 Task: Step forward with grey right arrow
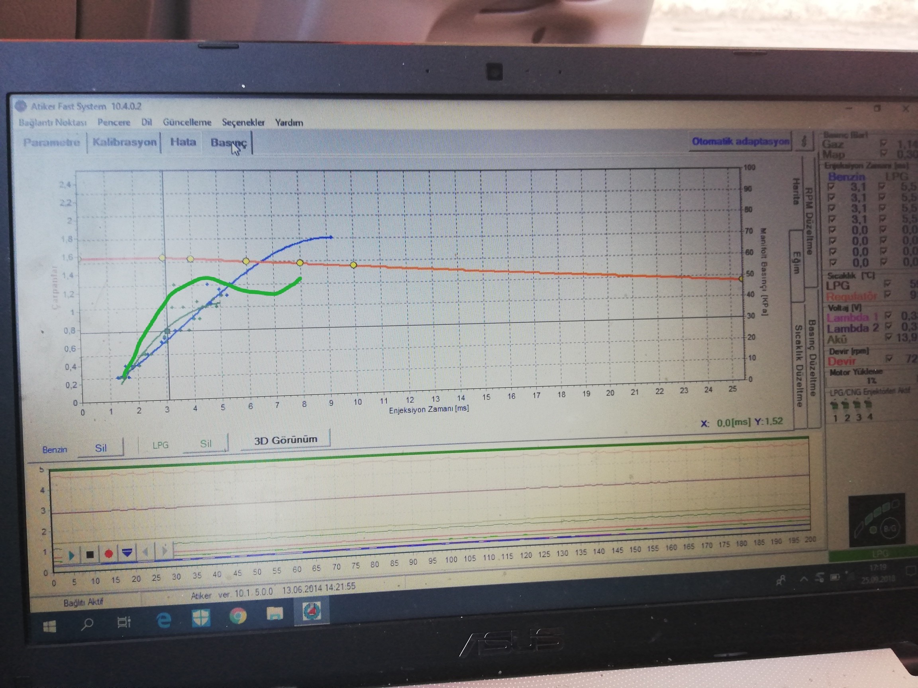164,551
